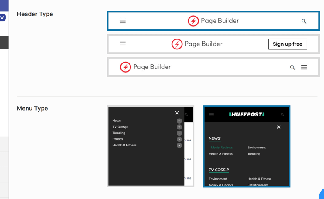The image size is (324, 199).
Task: Click the Movie Reviews link in HuffPost preview
Action: click(x=222, y=148)
